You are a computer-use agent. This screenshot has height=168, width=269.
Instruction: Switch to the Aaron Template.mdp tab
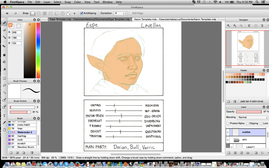[x=175, y=19]
